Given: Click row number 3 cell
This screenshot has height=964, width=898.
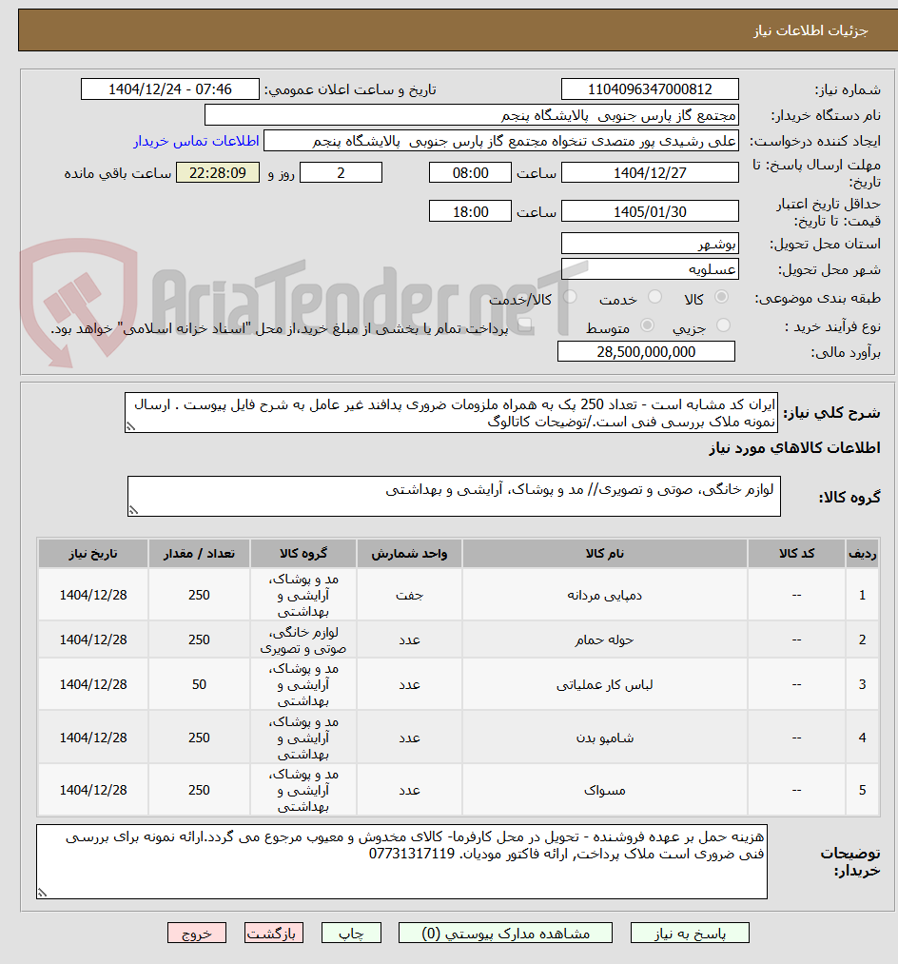Looking at the screenshot, I should 863,685.
